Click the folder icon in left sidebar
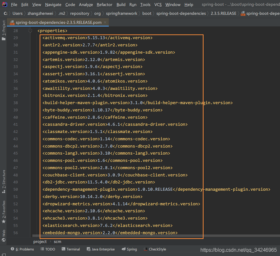 pyautogui.click(x=3, y=38)
